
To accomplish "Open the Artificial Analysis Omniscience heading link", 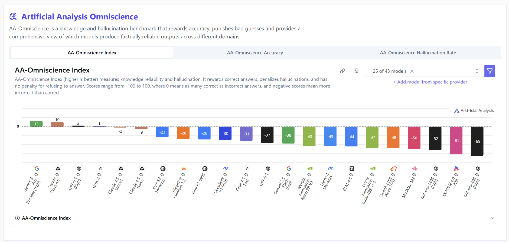I will click(80, 17).
